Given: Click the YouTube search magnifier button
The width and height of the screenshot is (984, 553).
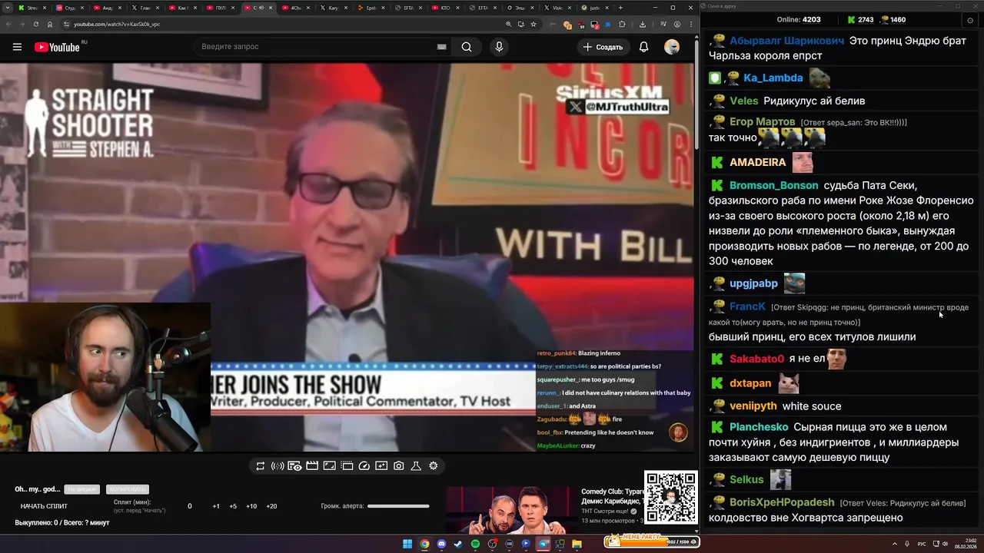Looking at the screenshot, I should (467, 47).
